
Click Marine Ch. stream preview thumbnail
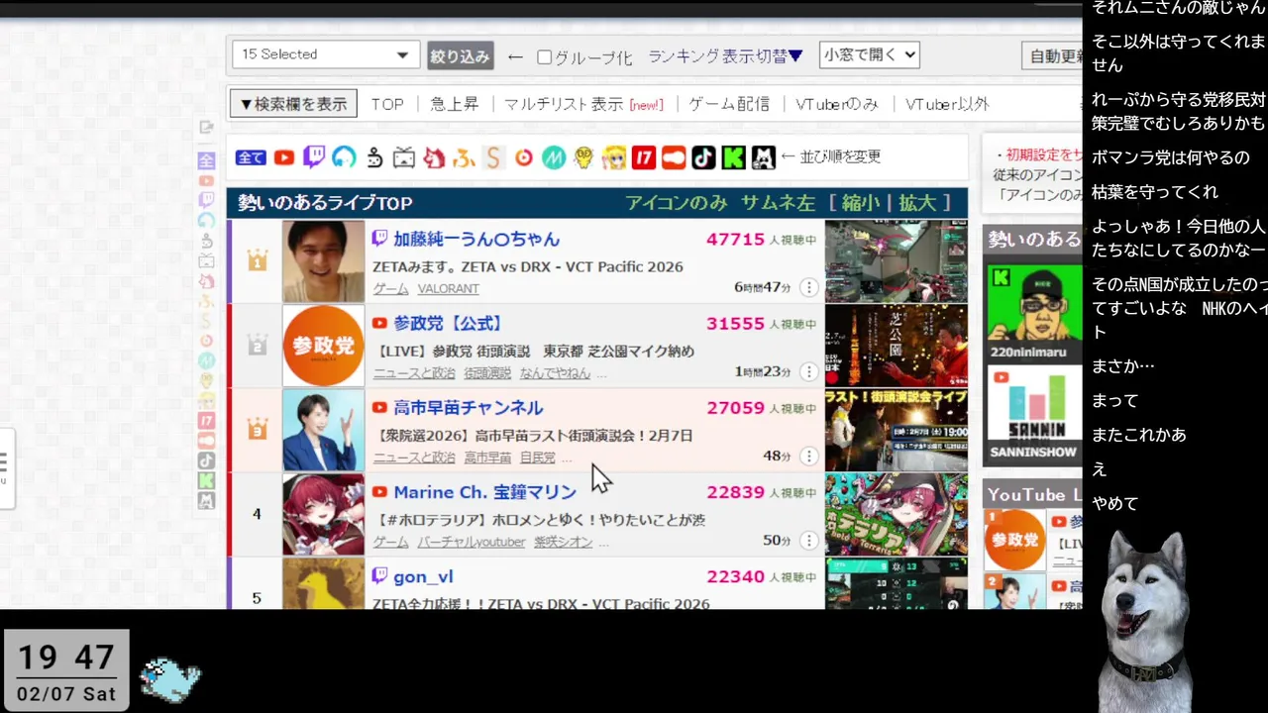pyautogui.click(x=897, y=514)
